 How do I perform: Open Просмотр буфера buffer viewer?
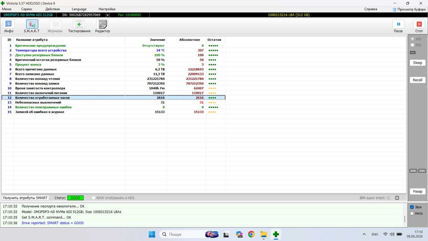(x=409, y=9)
